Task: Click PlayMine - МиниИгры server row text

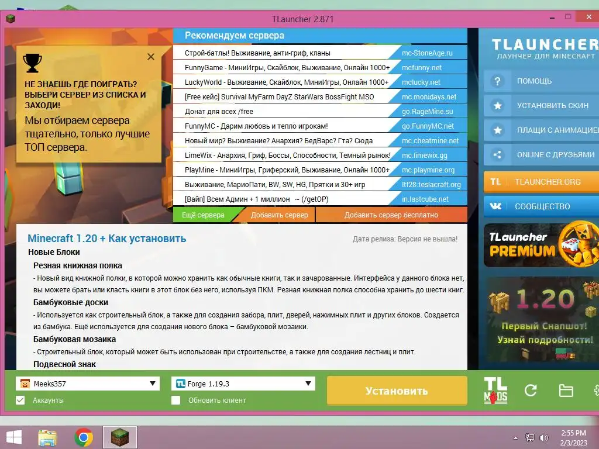Action: pyautogui.click(x=287, y=170)
